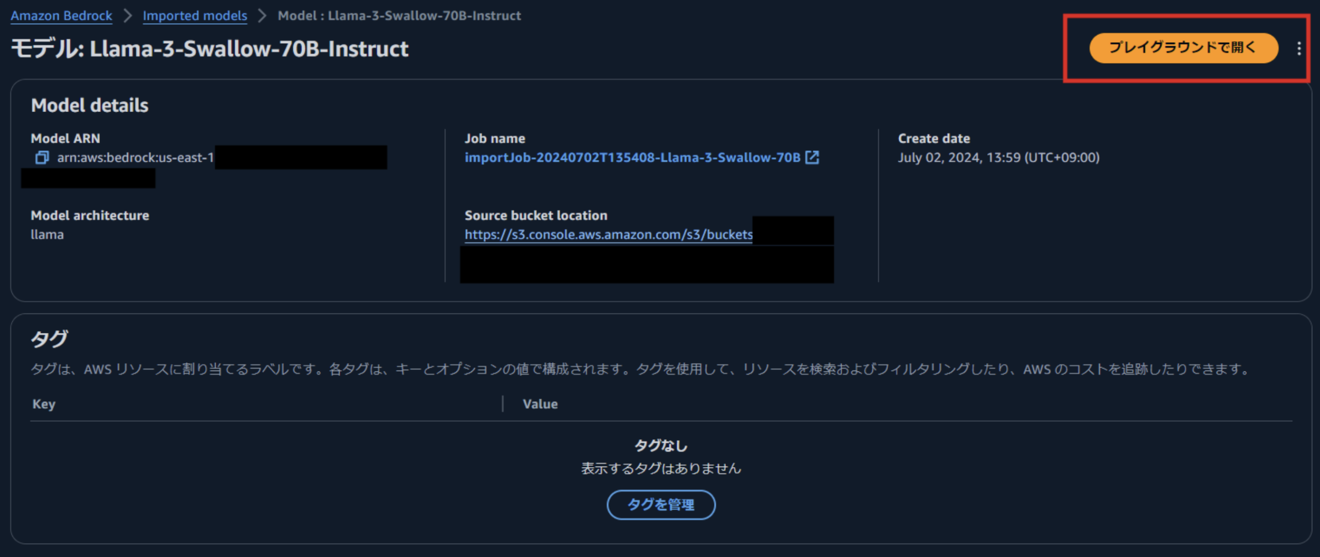The height and width of the screenshot is (557, 1320).
Task: Sort tags by Key column header
Action: click(x=44, y=404)
